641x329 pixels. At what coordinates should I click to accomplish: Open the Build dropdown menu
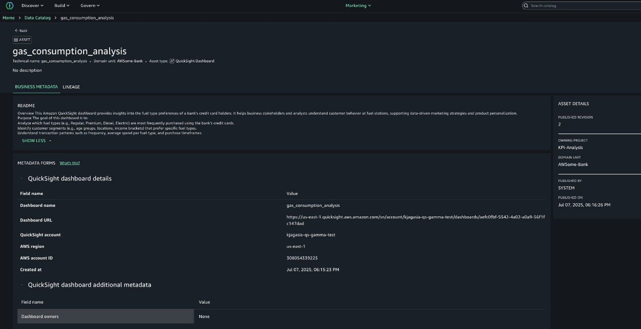coord(62,5)
